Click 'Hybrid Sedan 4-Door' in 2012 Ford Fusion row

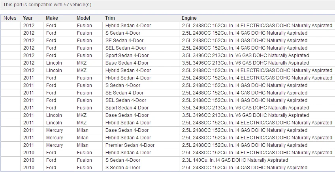tap(128, 26)
